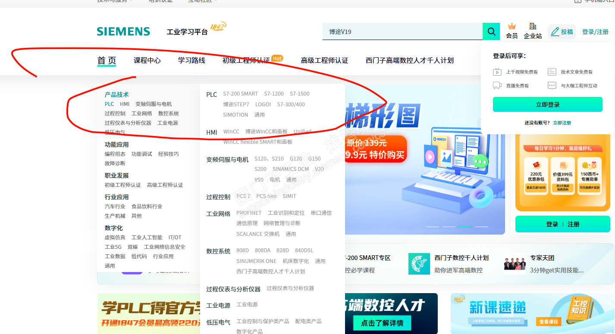The width and height of the screenshot is (615, 334).
Task: Open the 工业5G category
Action: 113,247
